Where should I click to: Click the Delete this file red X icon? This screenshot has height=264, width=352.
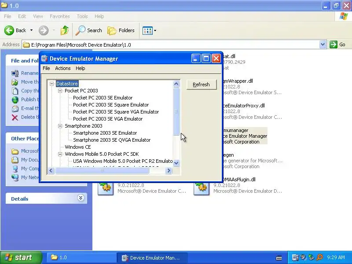click(x=15, y=117)
